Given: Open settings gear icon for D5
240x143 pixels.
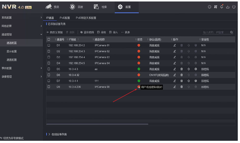Looking at the screenshot, I should click(196, 69).
